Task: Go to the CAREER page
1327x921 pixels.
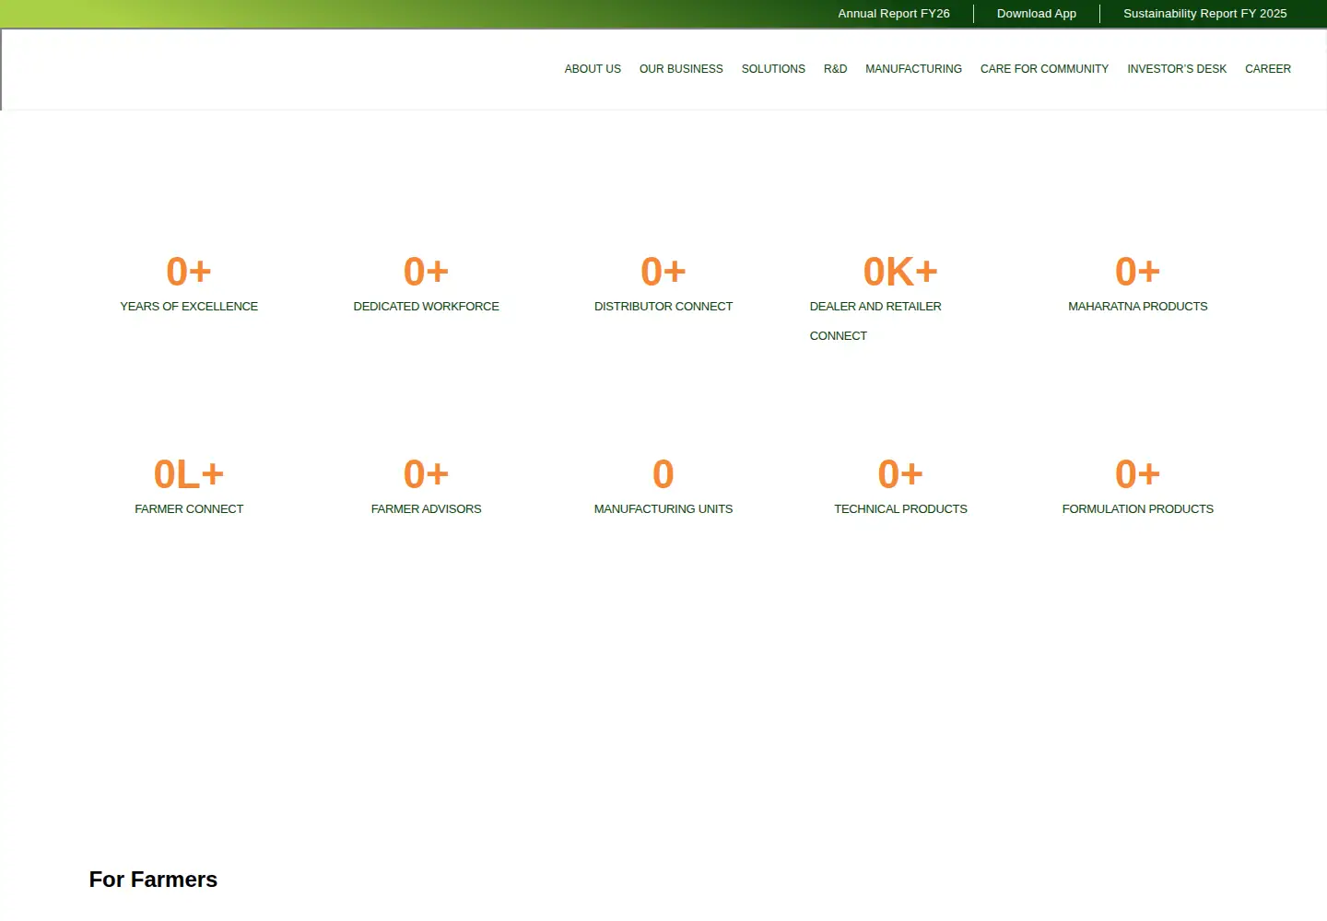Action: [1268, 69]
